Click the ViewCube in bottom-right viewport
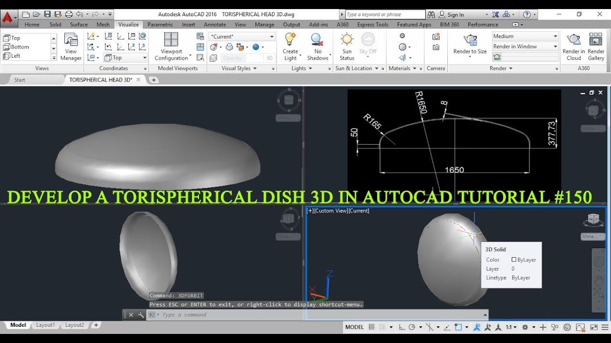The height and width of the screenshot is (343, 611). tap(594, 220)
